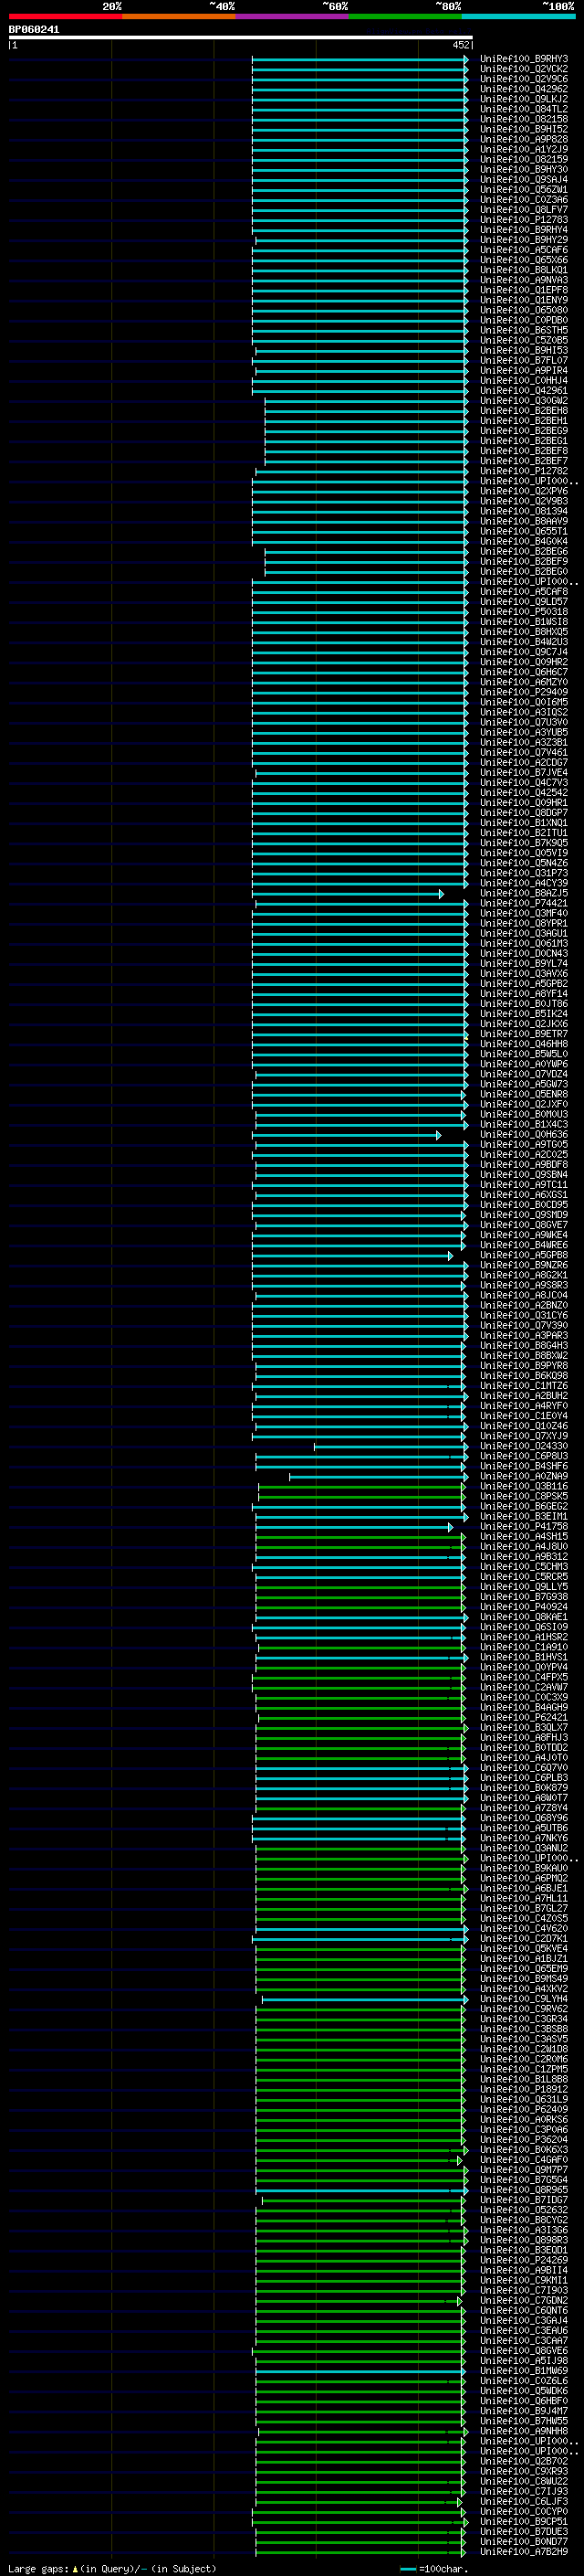
Task: Select the UniRef100_Q30GW2 label
Action: (523, 401)
